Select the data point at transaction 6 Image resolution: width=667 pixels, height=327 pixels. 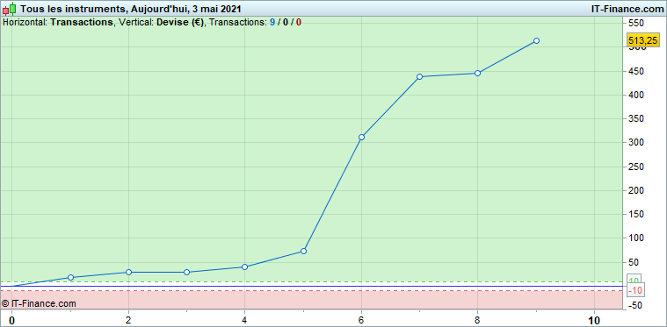click(x=361, y=137)
